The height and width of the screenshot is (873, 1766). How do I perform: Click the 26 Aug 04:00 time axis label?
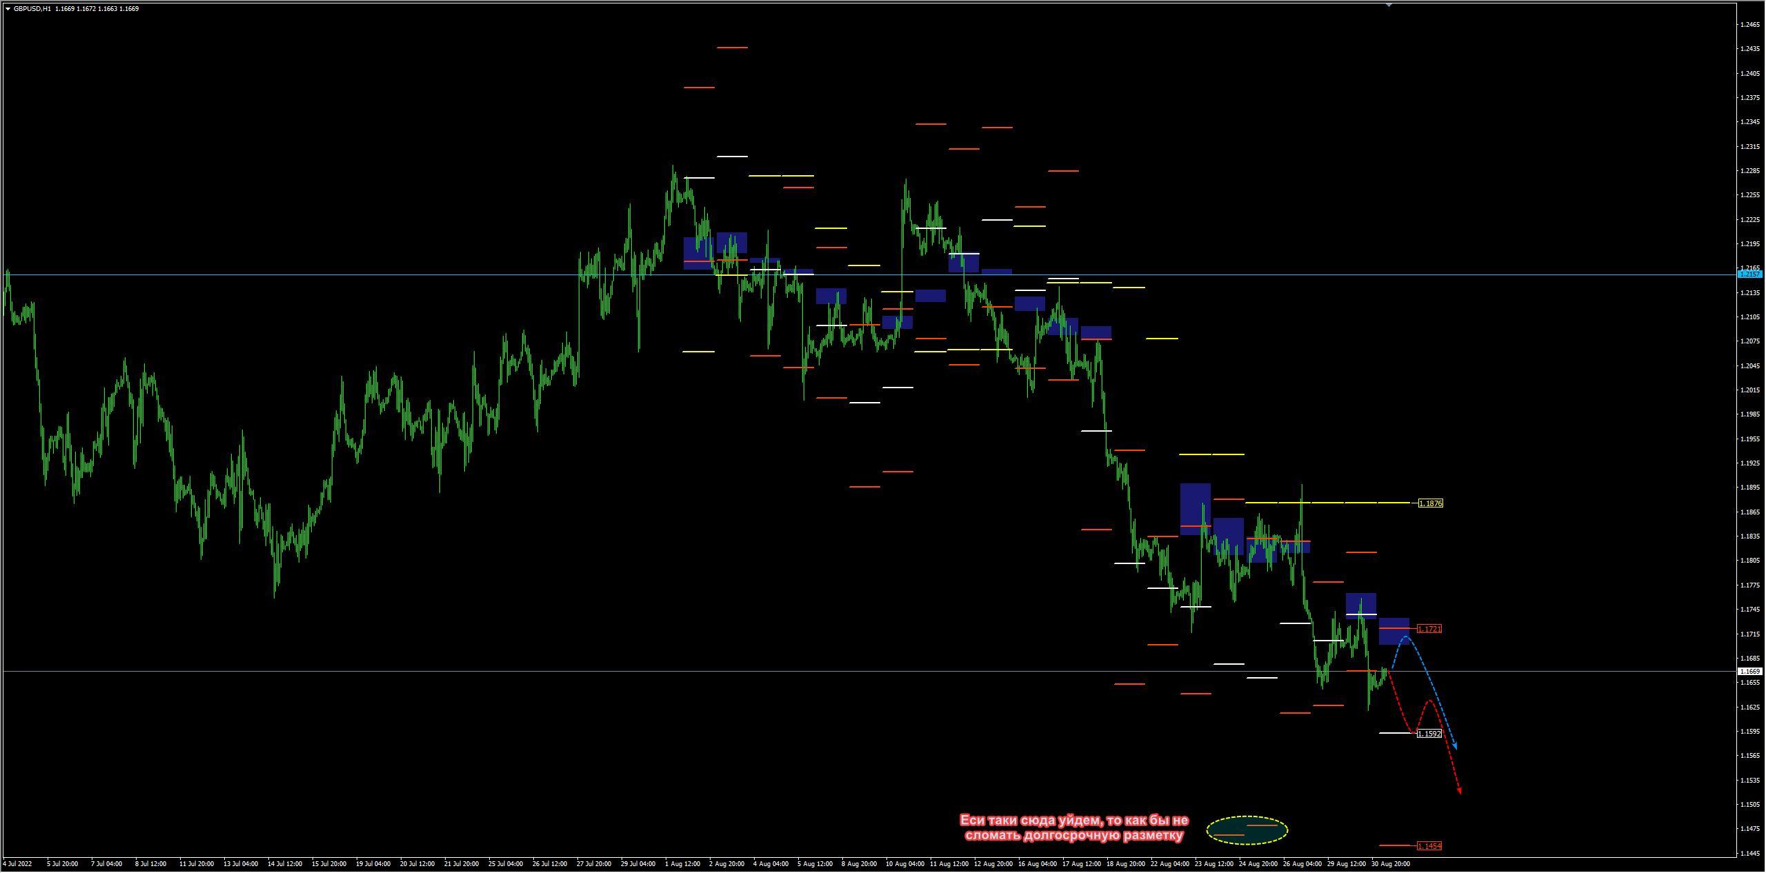[x=1302, y=864]
